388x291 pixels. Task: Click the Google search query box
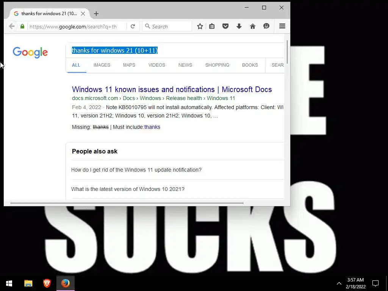coord(175,50)
